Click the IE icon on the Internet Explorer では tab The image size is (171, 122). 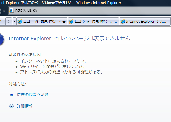(x=123, y=22)
